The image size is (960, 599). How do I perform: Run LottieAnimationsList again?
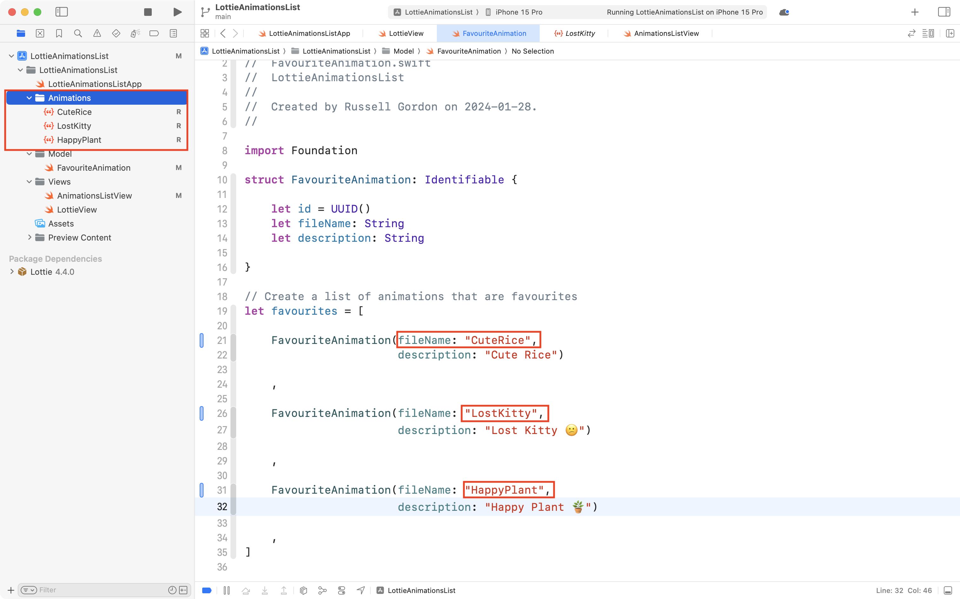click(177, 12)
